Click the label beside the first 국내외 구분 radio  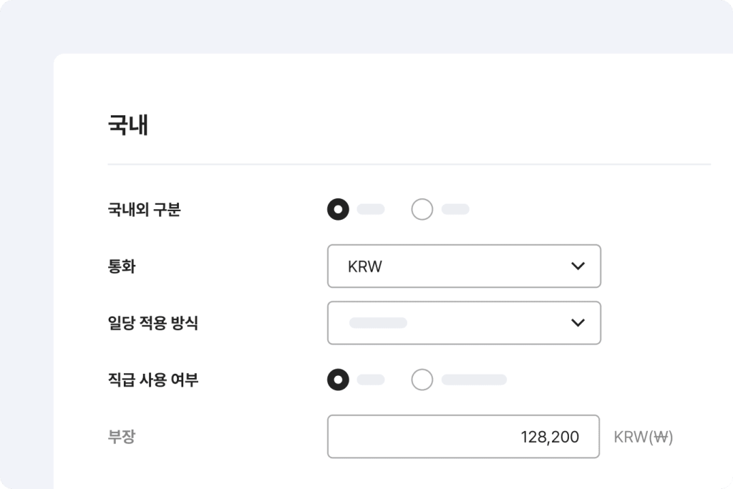click(371, 210)
